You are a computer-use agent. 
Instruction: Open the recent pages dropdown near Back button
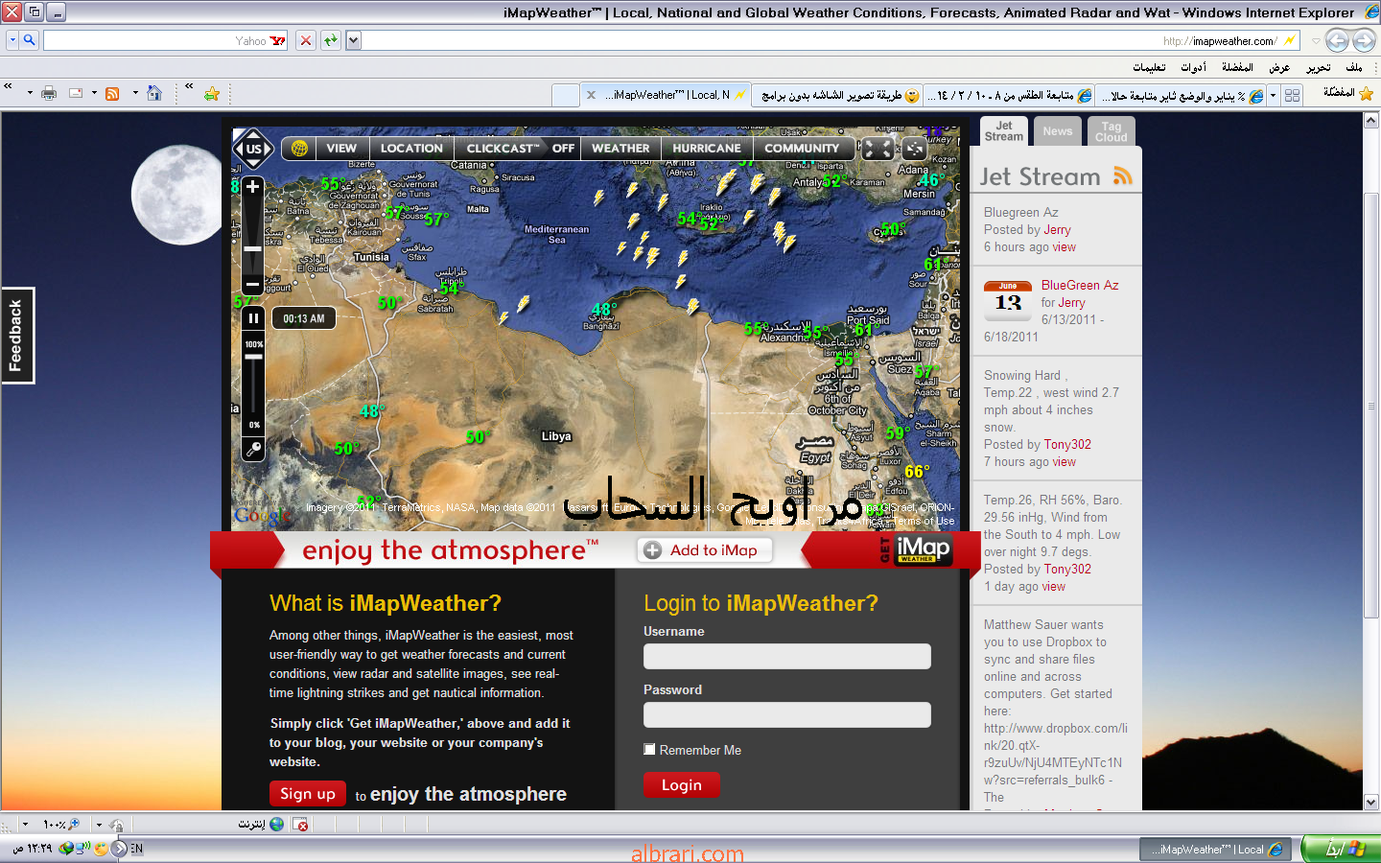click(x=1316, y=40)
